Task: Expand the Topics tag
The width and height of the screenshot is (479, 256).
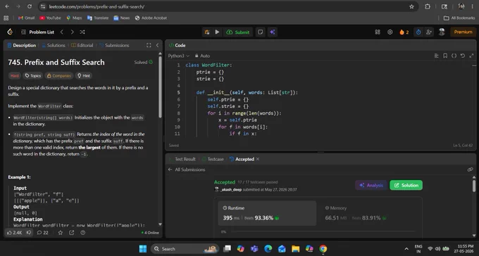Action: coord(32,76)
